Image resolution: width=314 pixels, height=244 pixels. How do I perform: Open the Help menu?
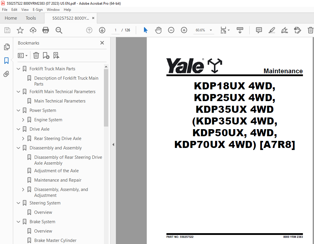(x=67, y=10)
